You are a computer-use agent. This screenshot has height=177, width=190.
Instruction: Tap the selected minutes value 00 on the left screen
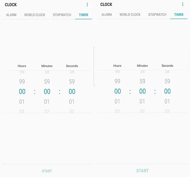[x=47, y=92]
